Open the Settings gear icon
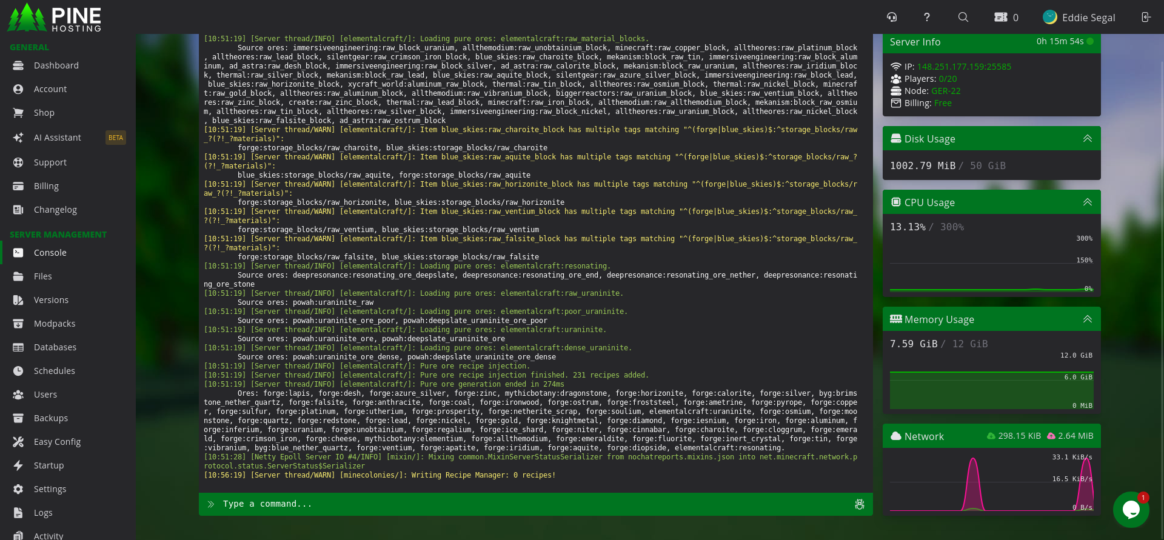 click(18, 489)
